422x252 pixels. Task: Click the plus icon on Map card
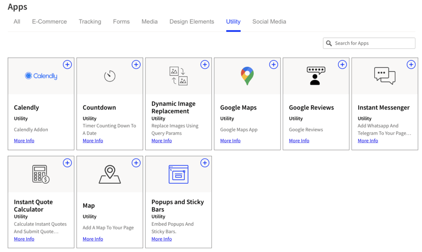pyautogui.click(x=136, y=163)
